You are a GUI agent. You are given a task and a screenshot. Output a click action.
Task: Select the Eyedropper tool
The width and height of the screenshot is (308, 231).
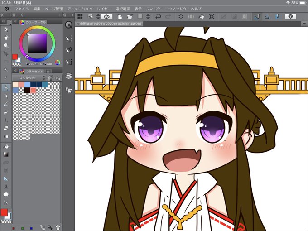click(x=6, y=78)
